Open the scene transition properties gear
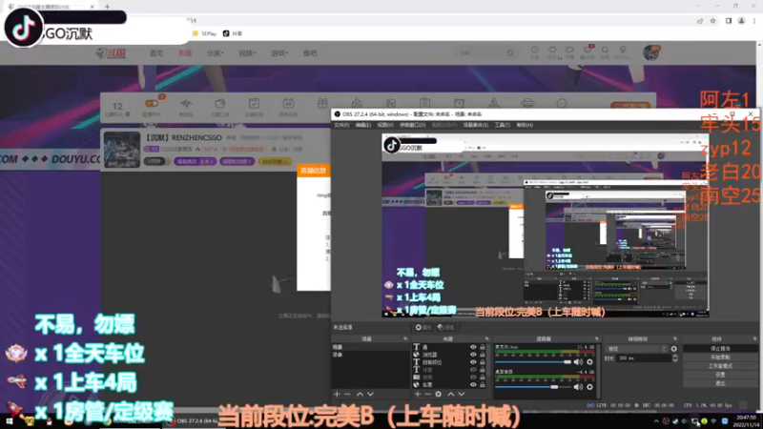Viewport: 763px width, 429px height. coord(674,349)
